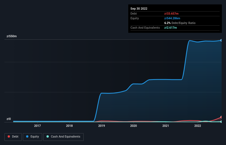This screenshot has width=226, height=145.
Task: Click the Equity endpoint marker on the blue line
Action: click(221, 40)
